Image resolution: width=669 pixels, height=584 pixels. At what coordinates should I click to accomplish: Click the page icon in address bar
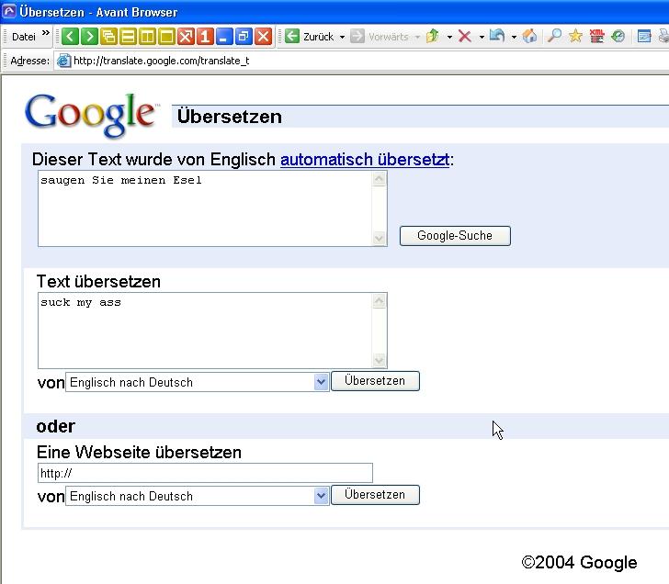(x=63, y=61)
